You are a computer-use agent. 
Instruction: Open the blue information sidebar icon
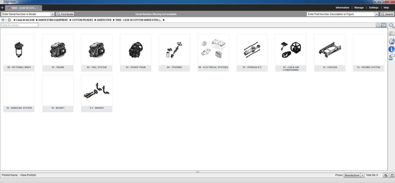(391, 49)
